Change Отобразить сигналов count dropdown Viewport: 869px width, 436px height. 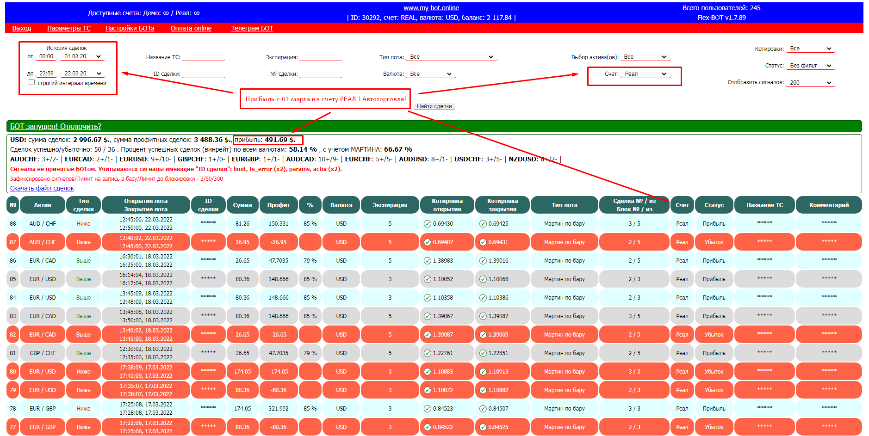[811, 83]
